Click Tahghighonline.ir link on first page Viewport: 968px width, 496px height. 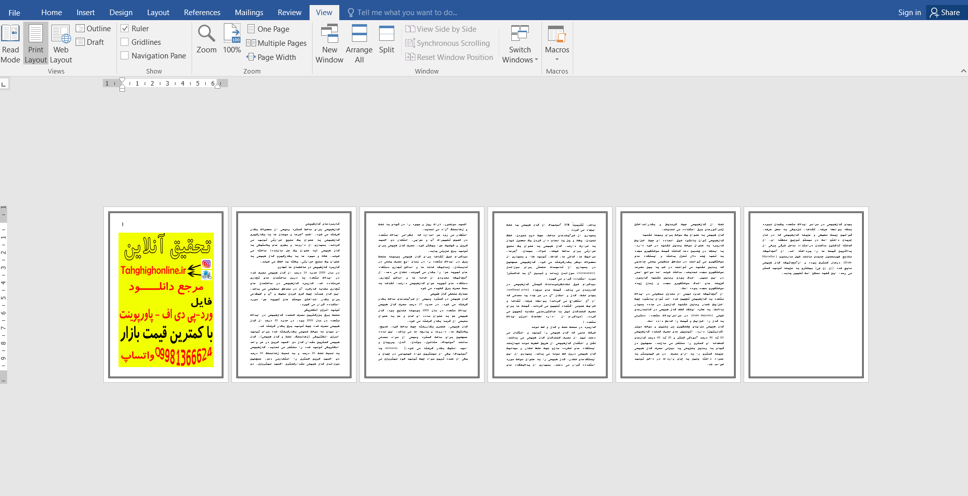click(153, 270)
